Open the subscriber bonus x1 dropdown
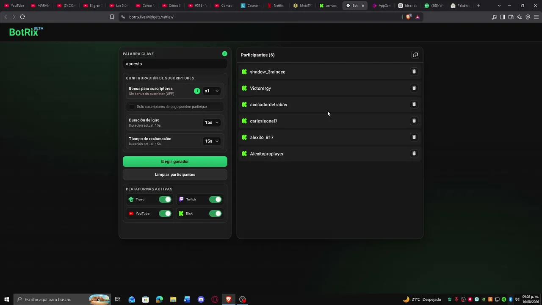The width and height of the screenshot is (542, 305). 211,91
